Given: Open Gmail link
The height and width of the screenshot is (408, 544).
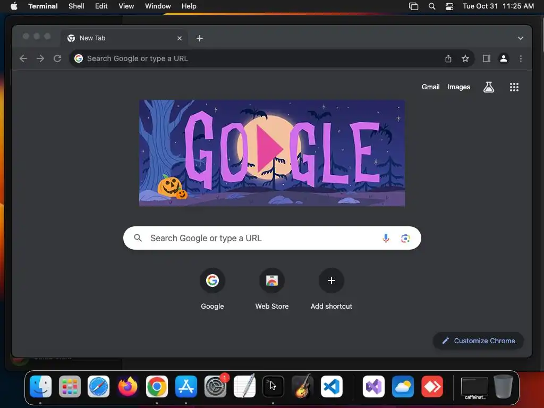Looking at the screenshot, I should click(x=430, y=87).
